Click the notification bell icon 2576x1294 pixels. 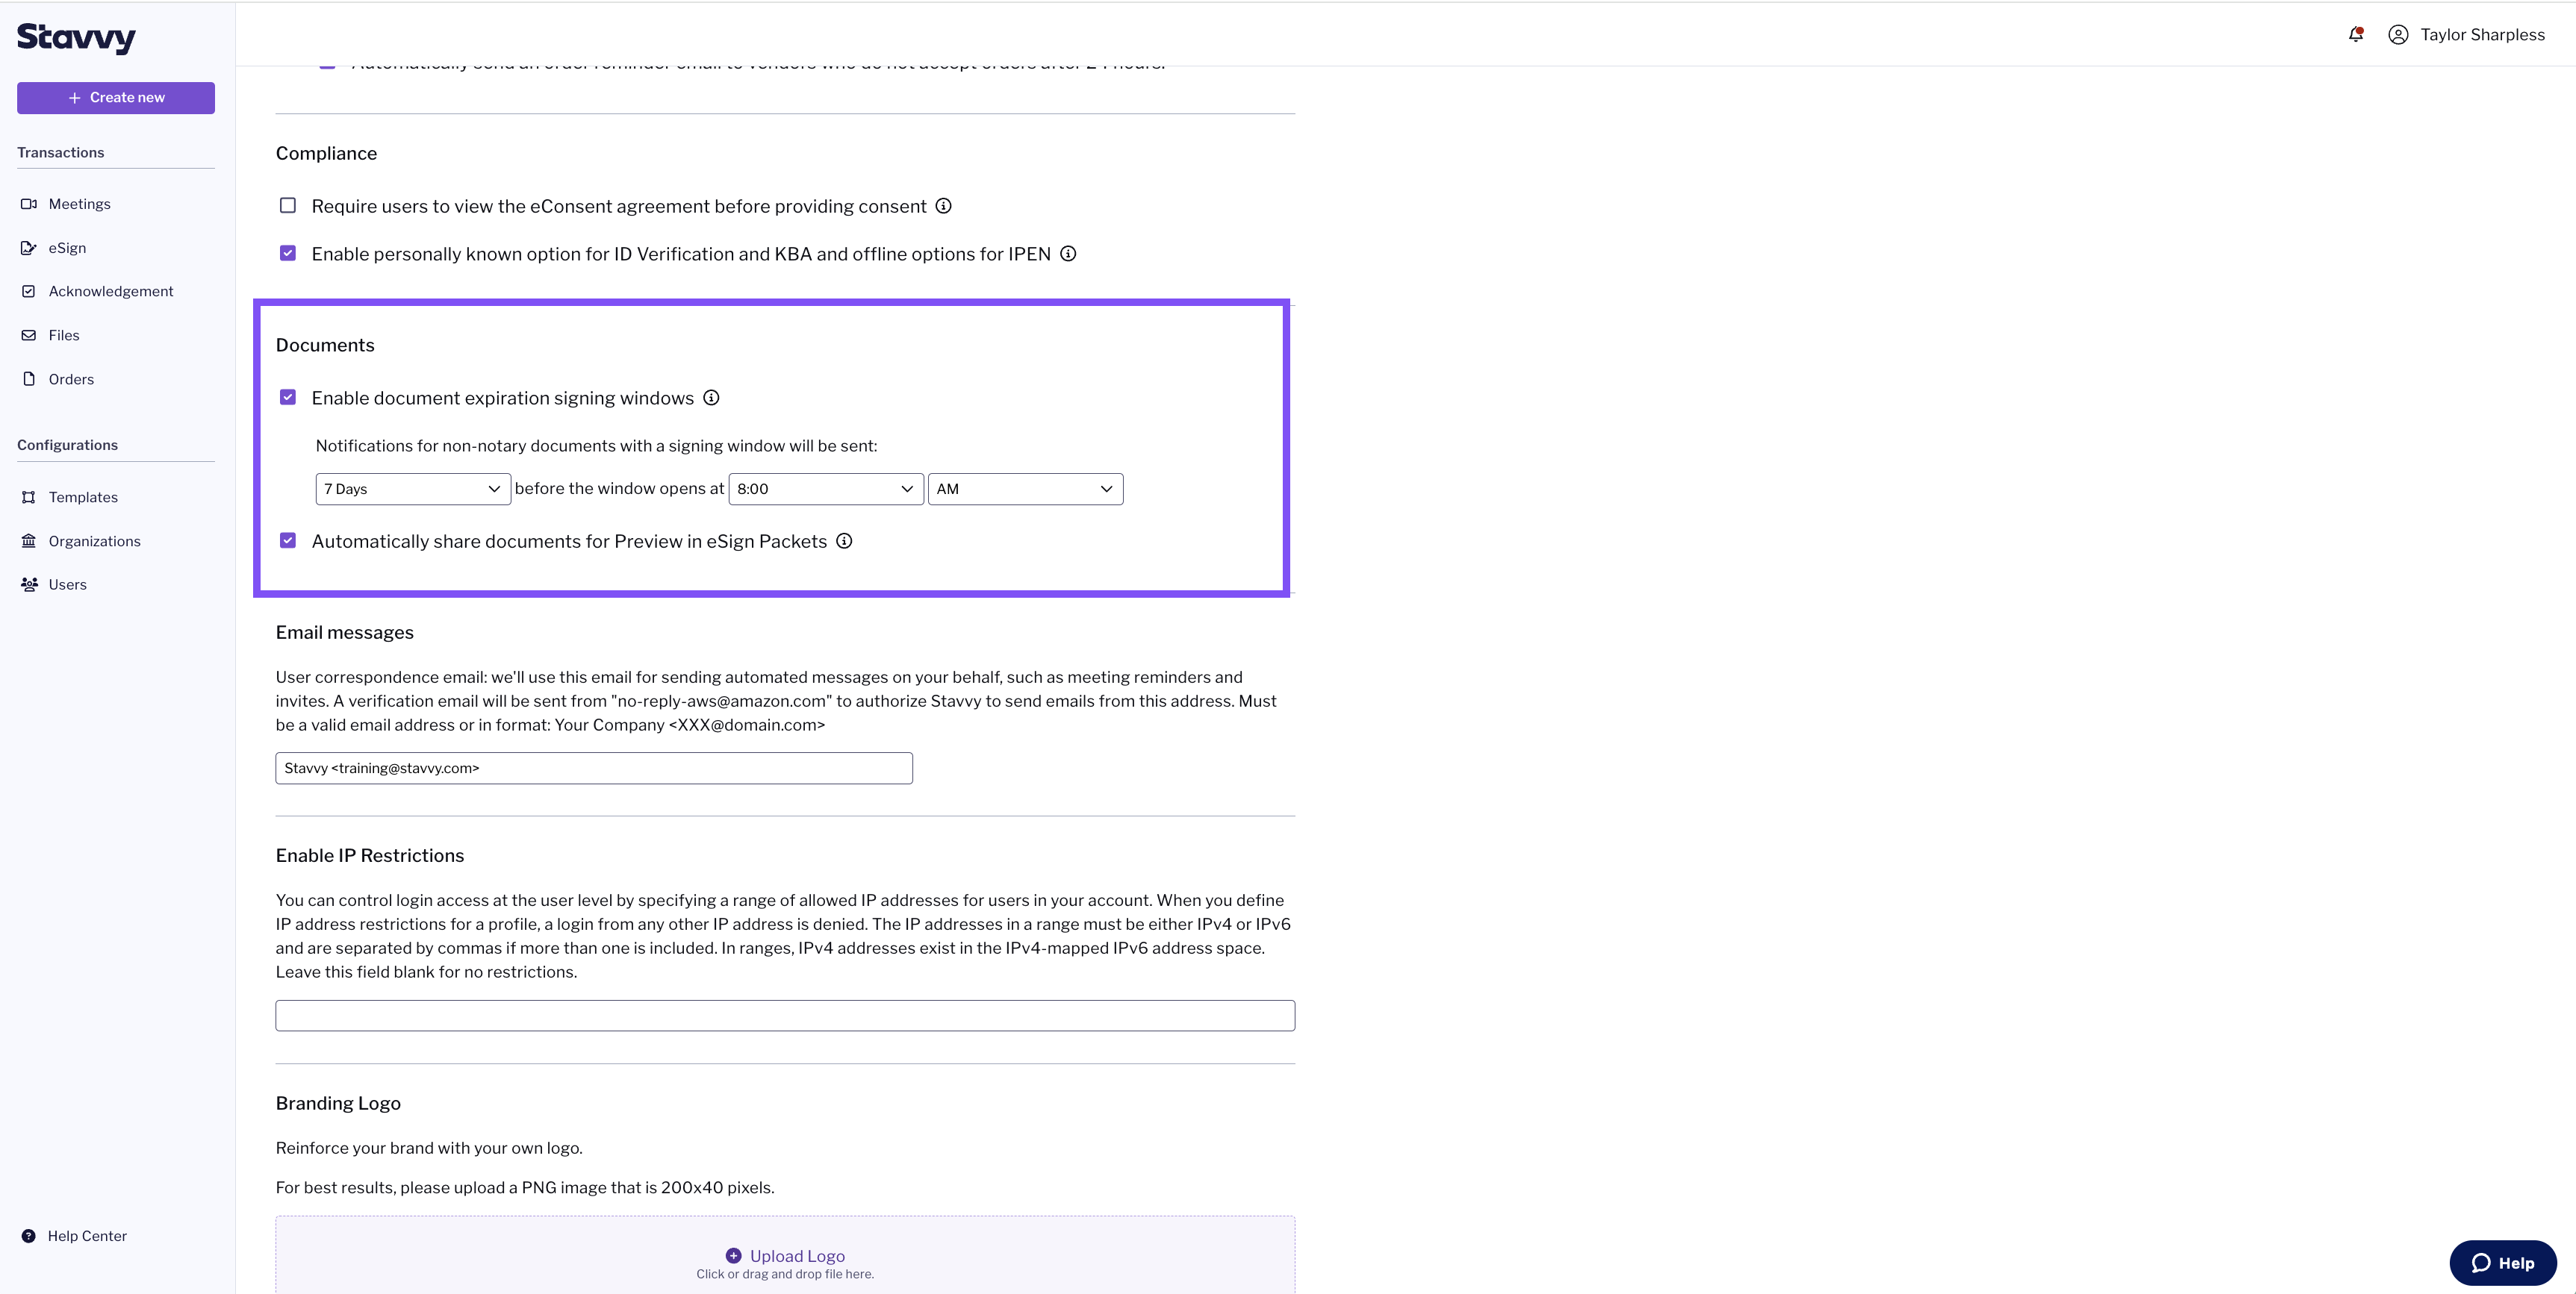click(x=2356, y=33)
